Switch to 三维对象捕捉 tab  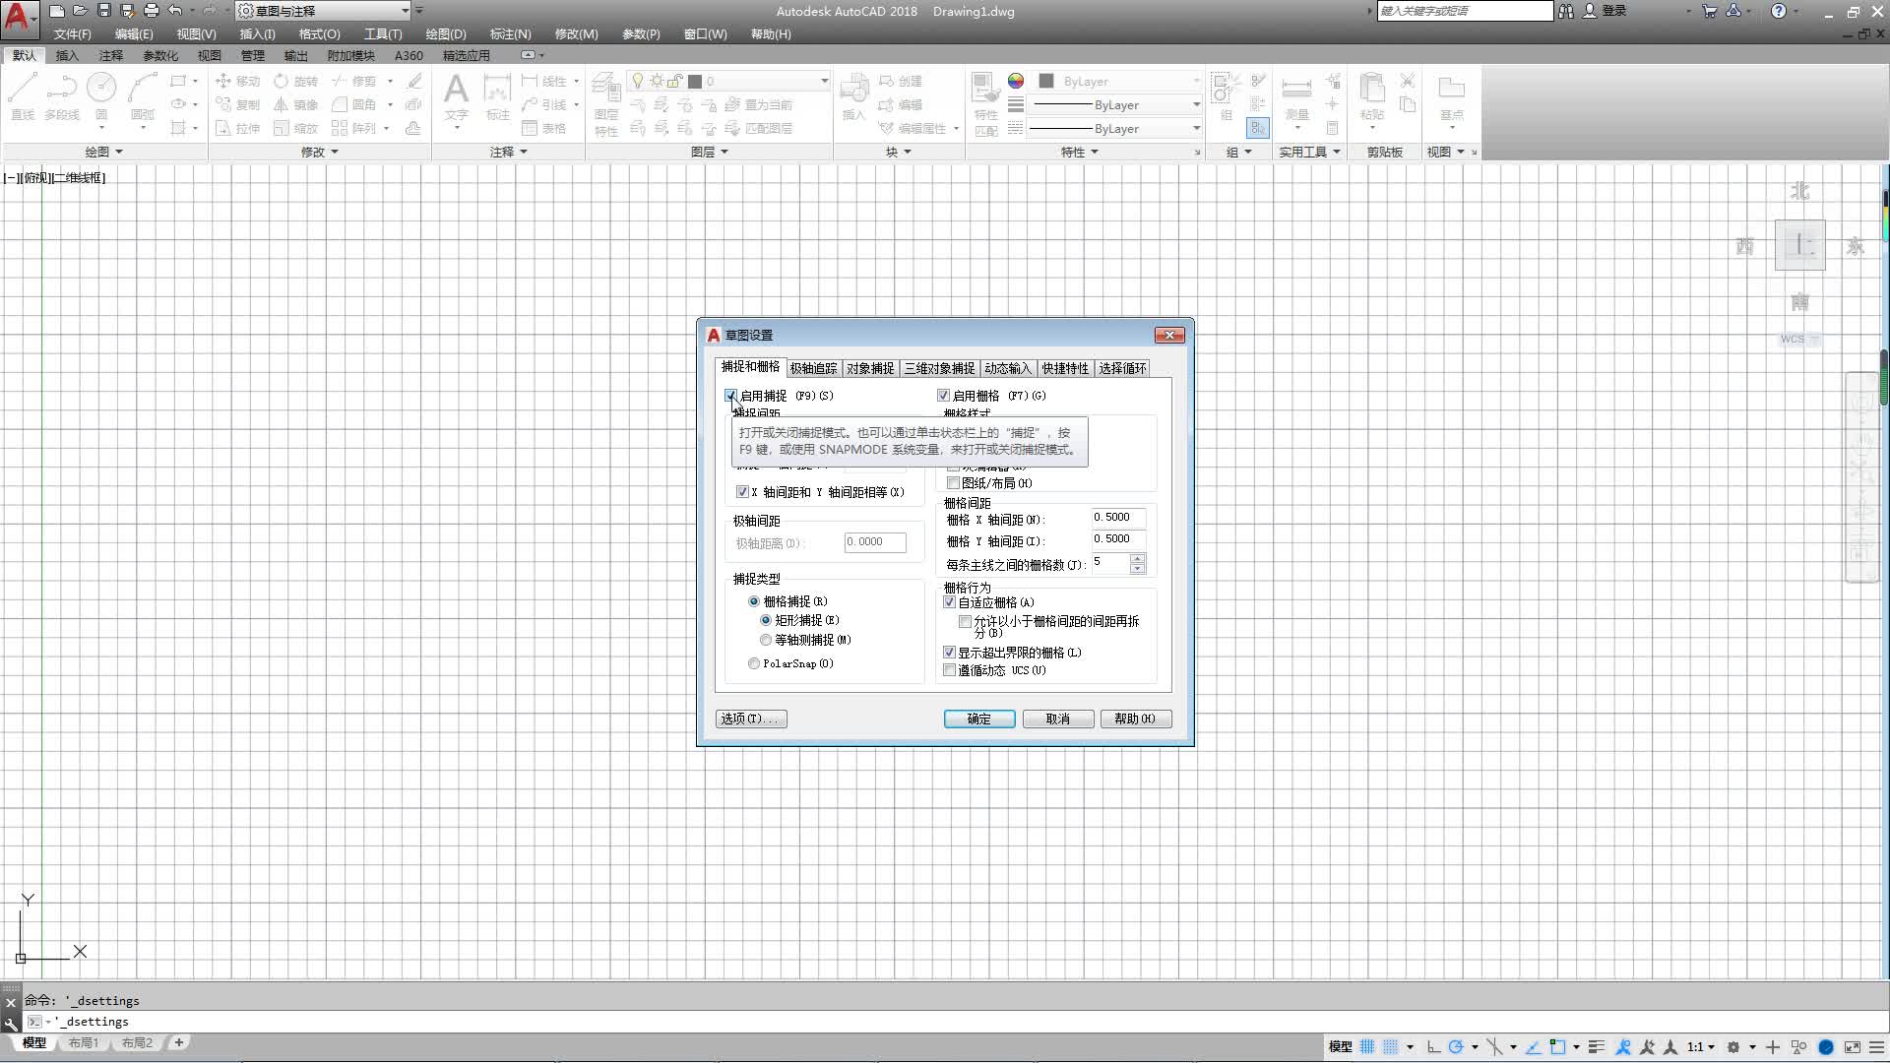tap(939, 368)
